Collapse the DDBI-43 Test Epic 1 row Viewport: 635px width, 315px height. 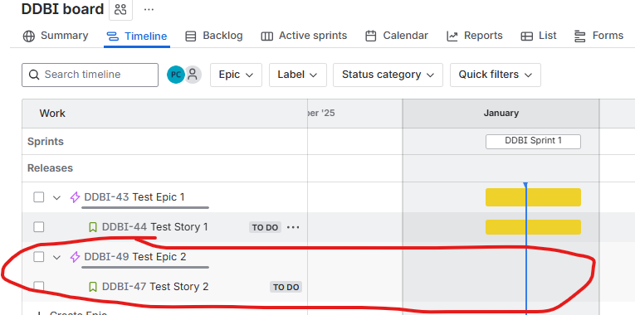click(x=56, y=198)
